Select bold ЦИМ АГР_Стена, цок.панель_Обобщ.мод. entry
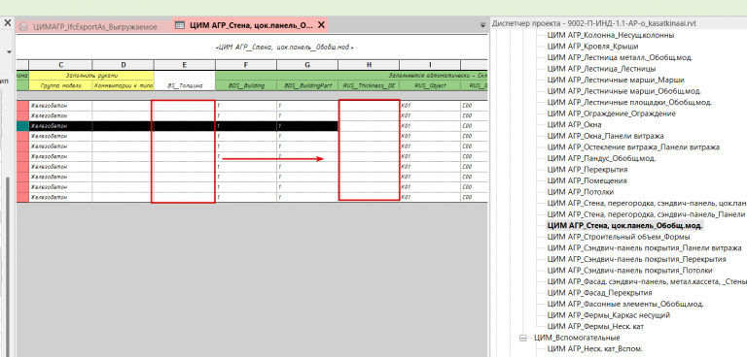Screen dimensions: 747x357 point(625,226)
